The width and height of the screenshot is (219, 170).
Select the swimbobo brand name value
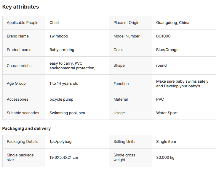pos(59,36)
